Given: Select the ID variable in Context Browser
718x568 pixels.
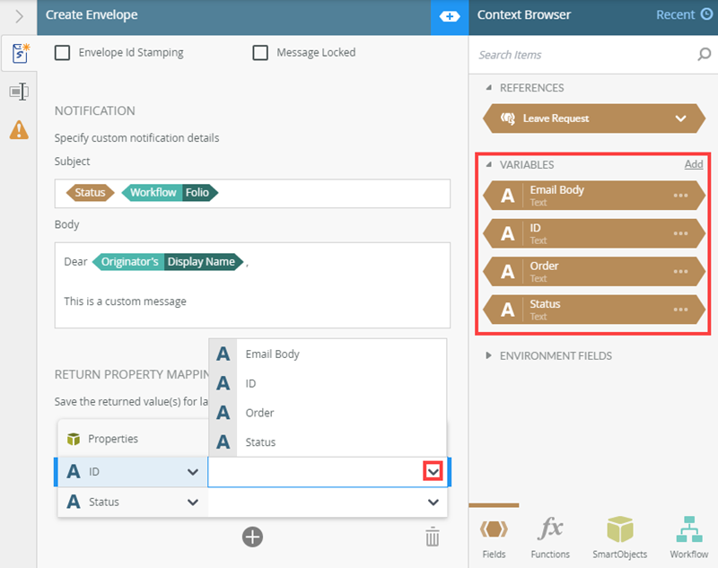Looking at the screenshot, I should pyautogui.click(x=594, y=233).
